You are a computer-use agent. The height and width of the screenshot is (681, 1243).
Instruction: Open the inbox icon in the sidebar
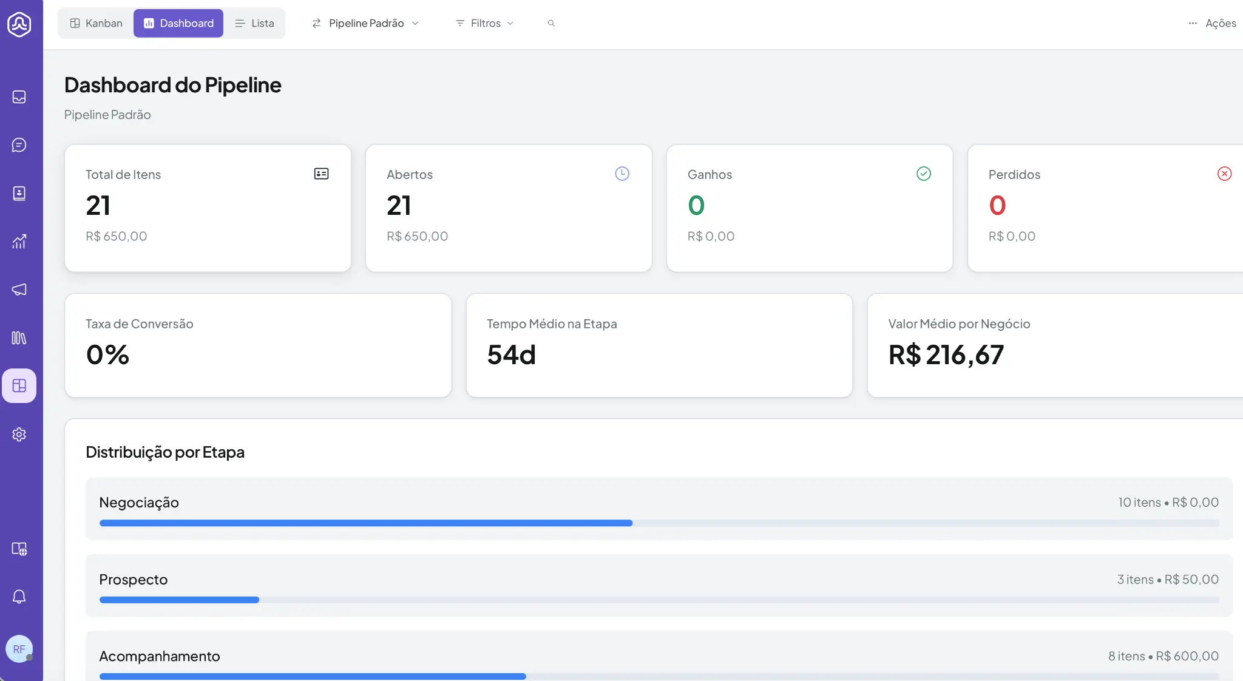[19, 97]
